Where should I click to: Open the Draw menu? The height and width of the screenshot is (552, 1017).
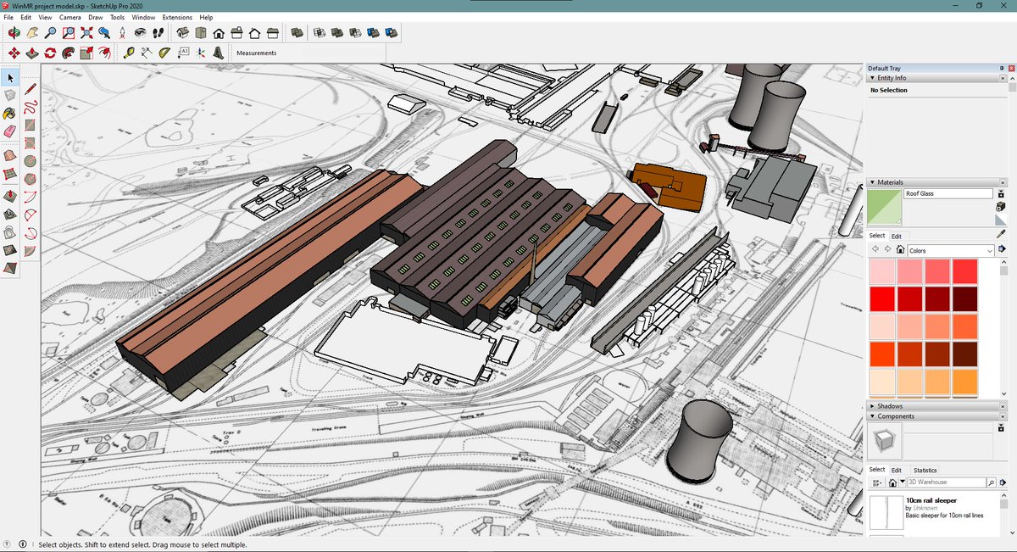coord(96,17)
